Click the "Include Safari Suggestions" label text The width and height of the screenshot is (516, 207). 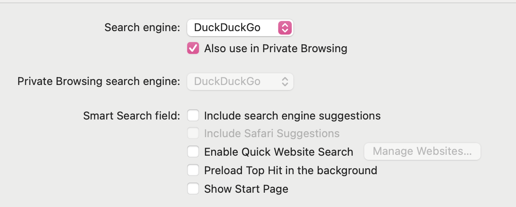click(271, 134)
